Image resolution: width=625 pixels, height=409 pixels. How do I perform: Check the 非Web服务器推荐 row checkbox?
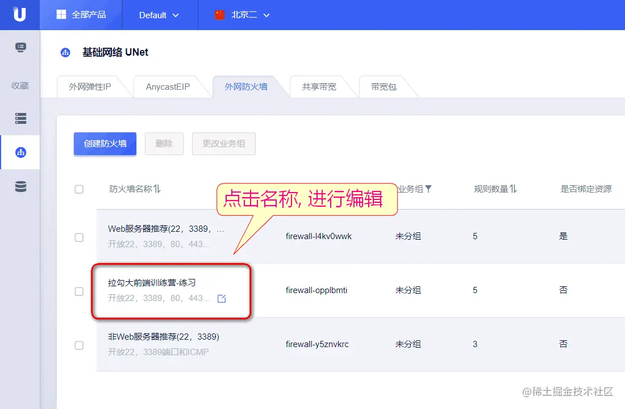pos(79,345)
